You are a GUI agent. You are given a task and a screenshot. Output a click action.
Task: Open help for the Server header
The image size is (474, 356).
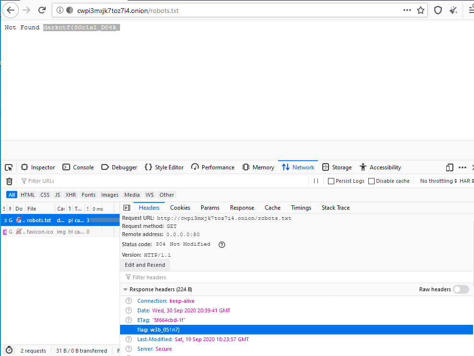click(x=129, y=349)
